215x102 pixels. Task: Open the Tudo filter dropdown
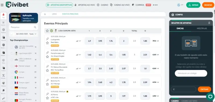point(33,34)
